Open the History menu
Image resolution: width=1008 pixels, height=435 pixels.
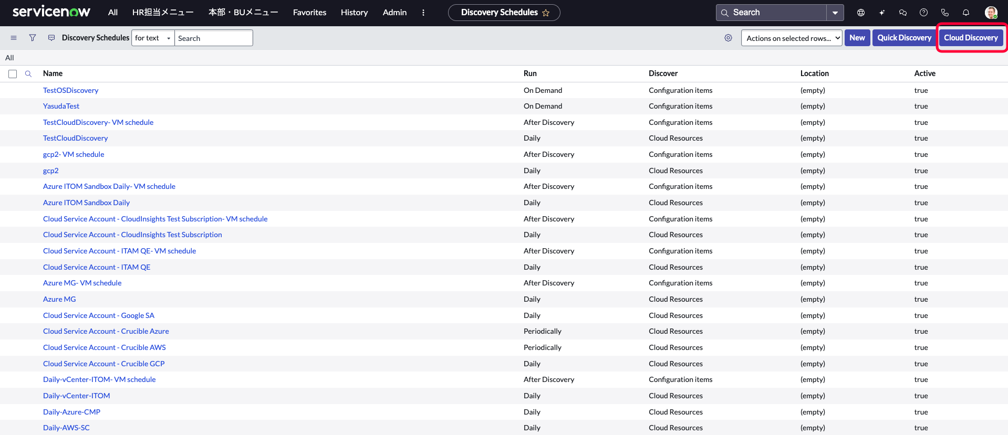coord(354,13)
